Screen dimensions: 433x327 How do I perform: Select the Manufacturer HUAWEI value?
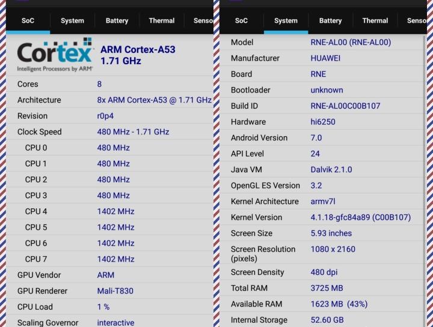(x=325, y=58)
